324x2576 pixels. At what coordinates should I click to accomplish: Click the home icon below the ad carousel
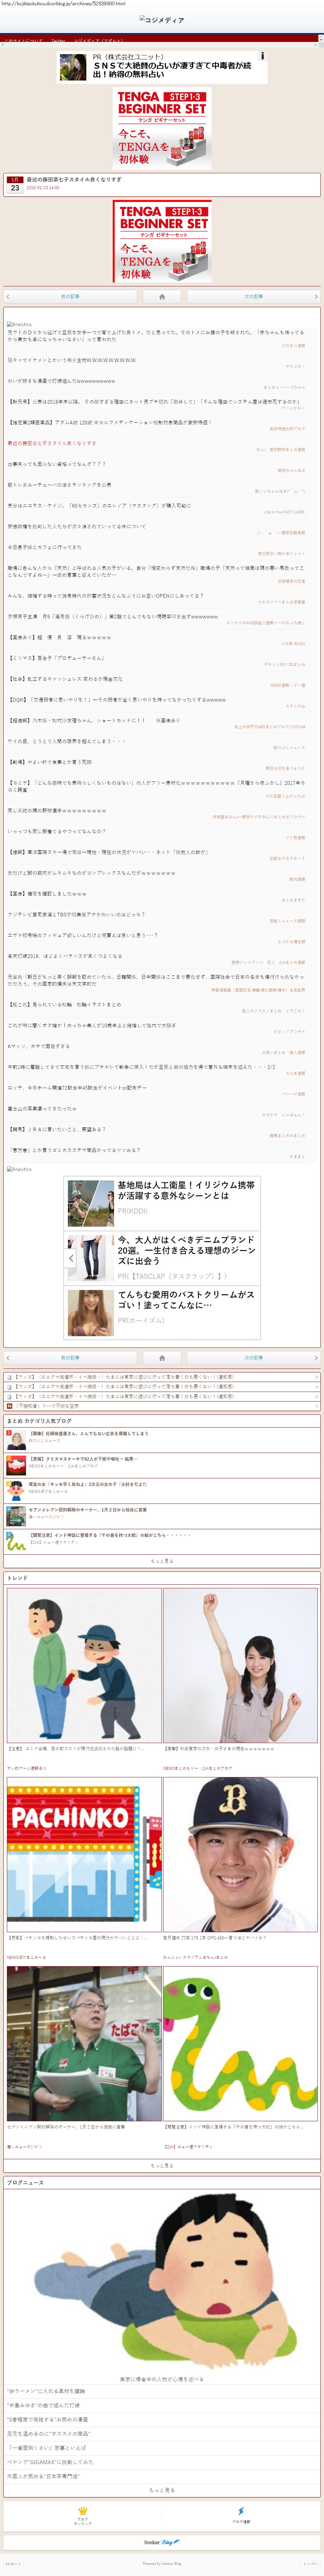pyautogui.click(x=162, y=1357)
